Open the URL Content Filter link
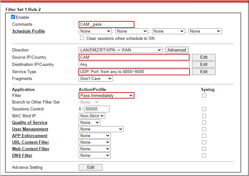The image size is (249, 176). tap(31, 142)
